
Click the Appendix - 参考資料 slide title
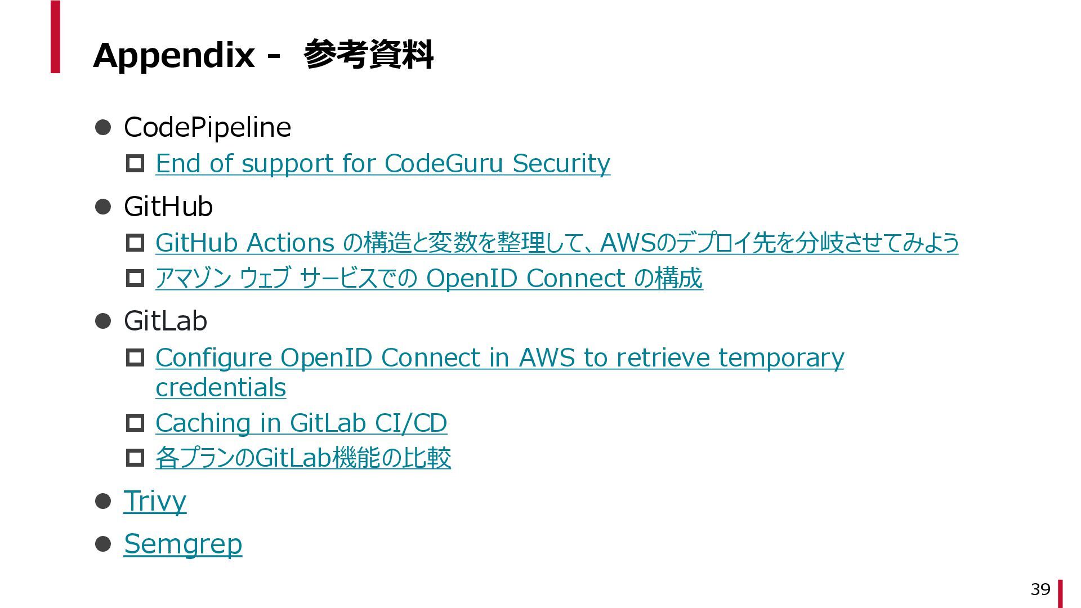tap(263, 55)
